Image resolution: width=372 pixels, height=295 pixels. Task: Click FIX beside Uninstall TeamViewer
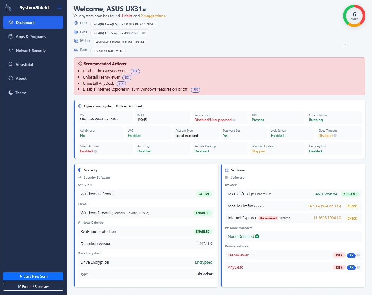click(126, 77)
